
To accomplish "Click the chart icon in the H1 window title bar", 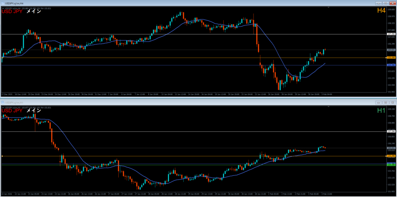I will 3,103.
